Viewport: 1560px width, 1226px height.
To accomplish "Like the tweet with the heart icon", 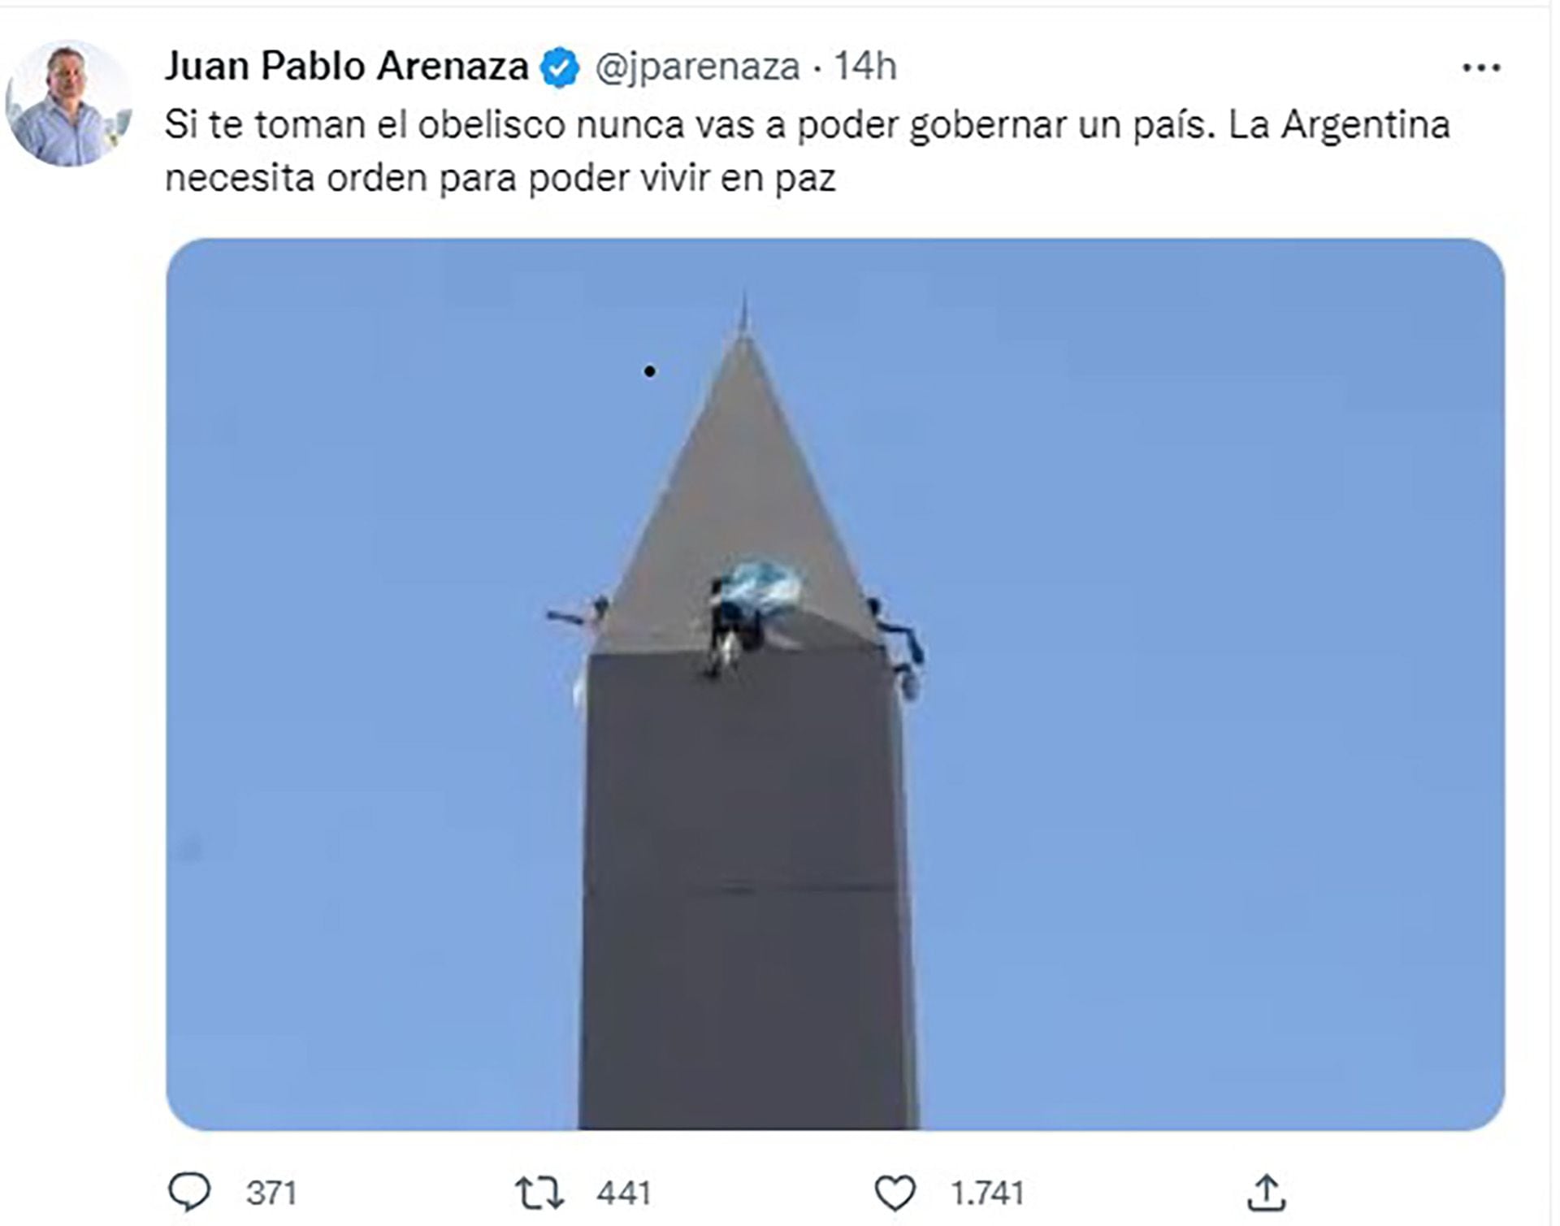I will pyautogui.click(x=895, y=1194).
